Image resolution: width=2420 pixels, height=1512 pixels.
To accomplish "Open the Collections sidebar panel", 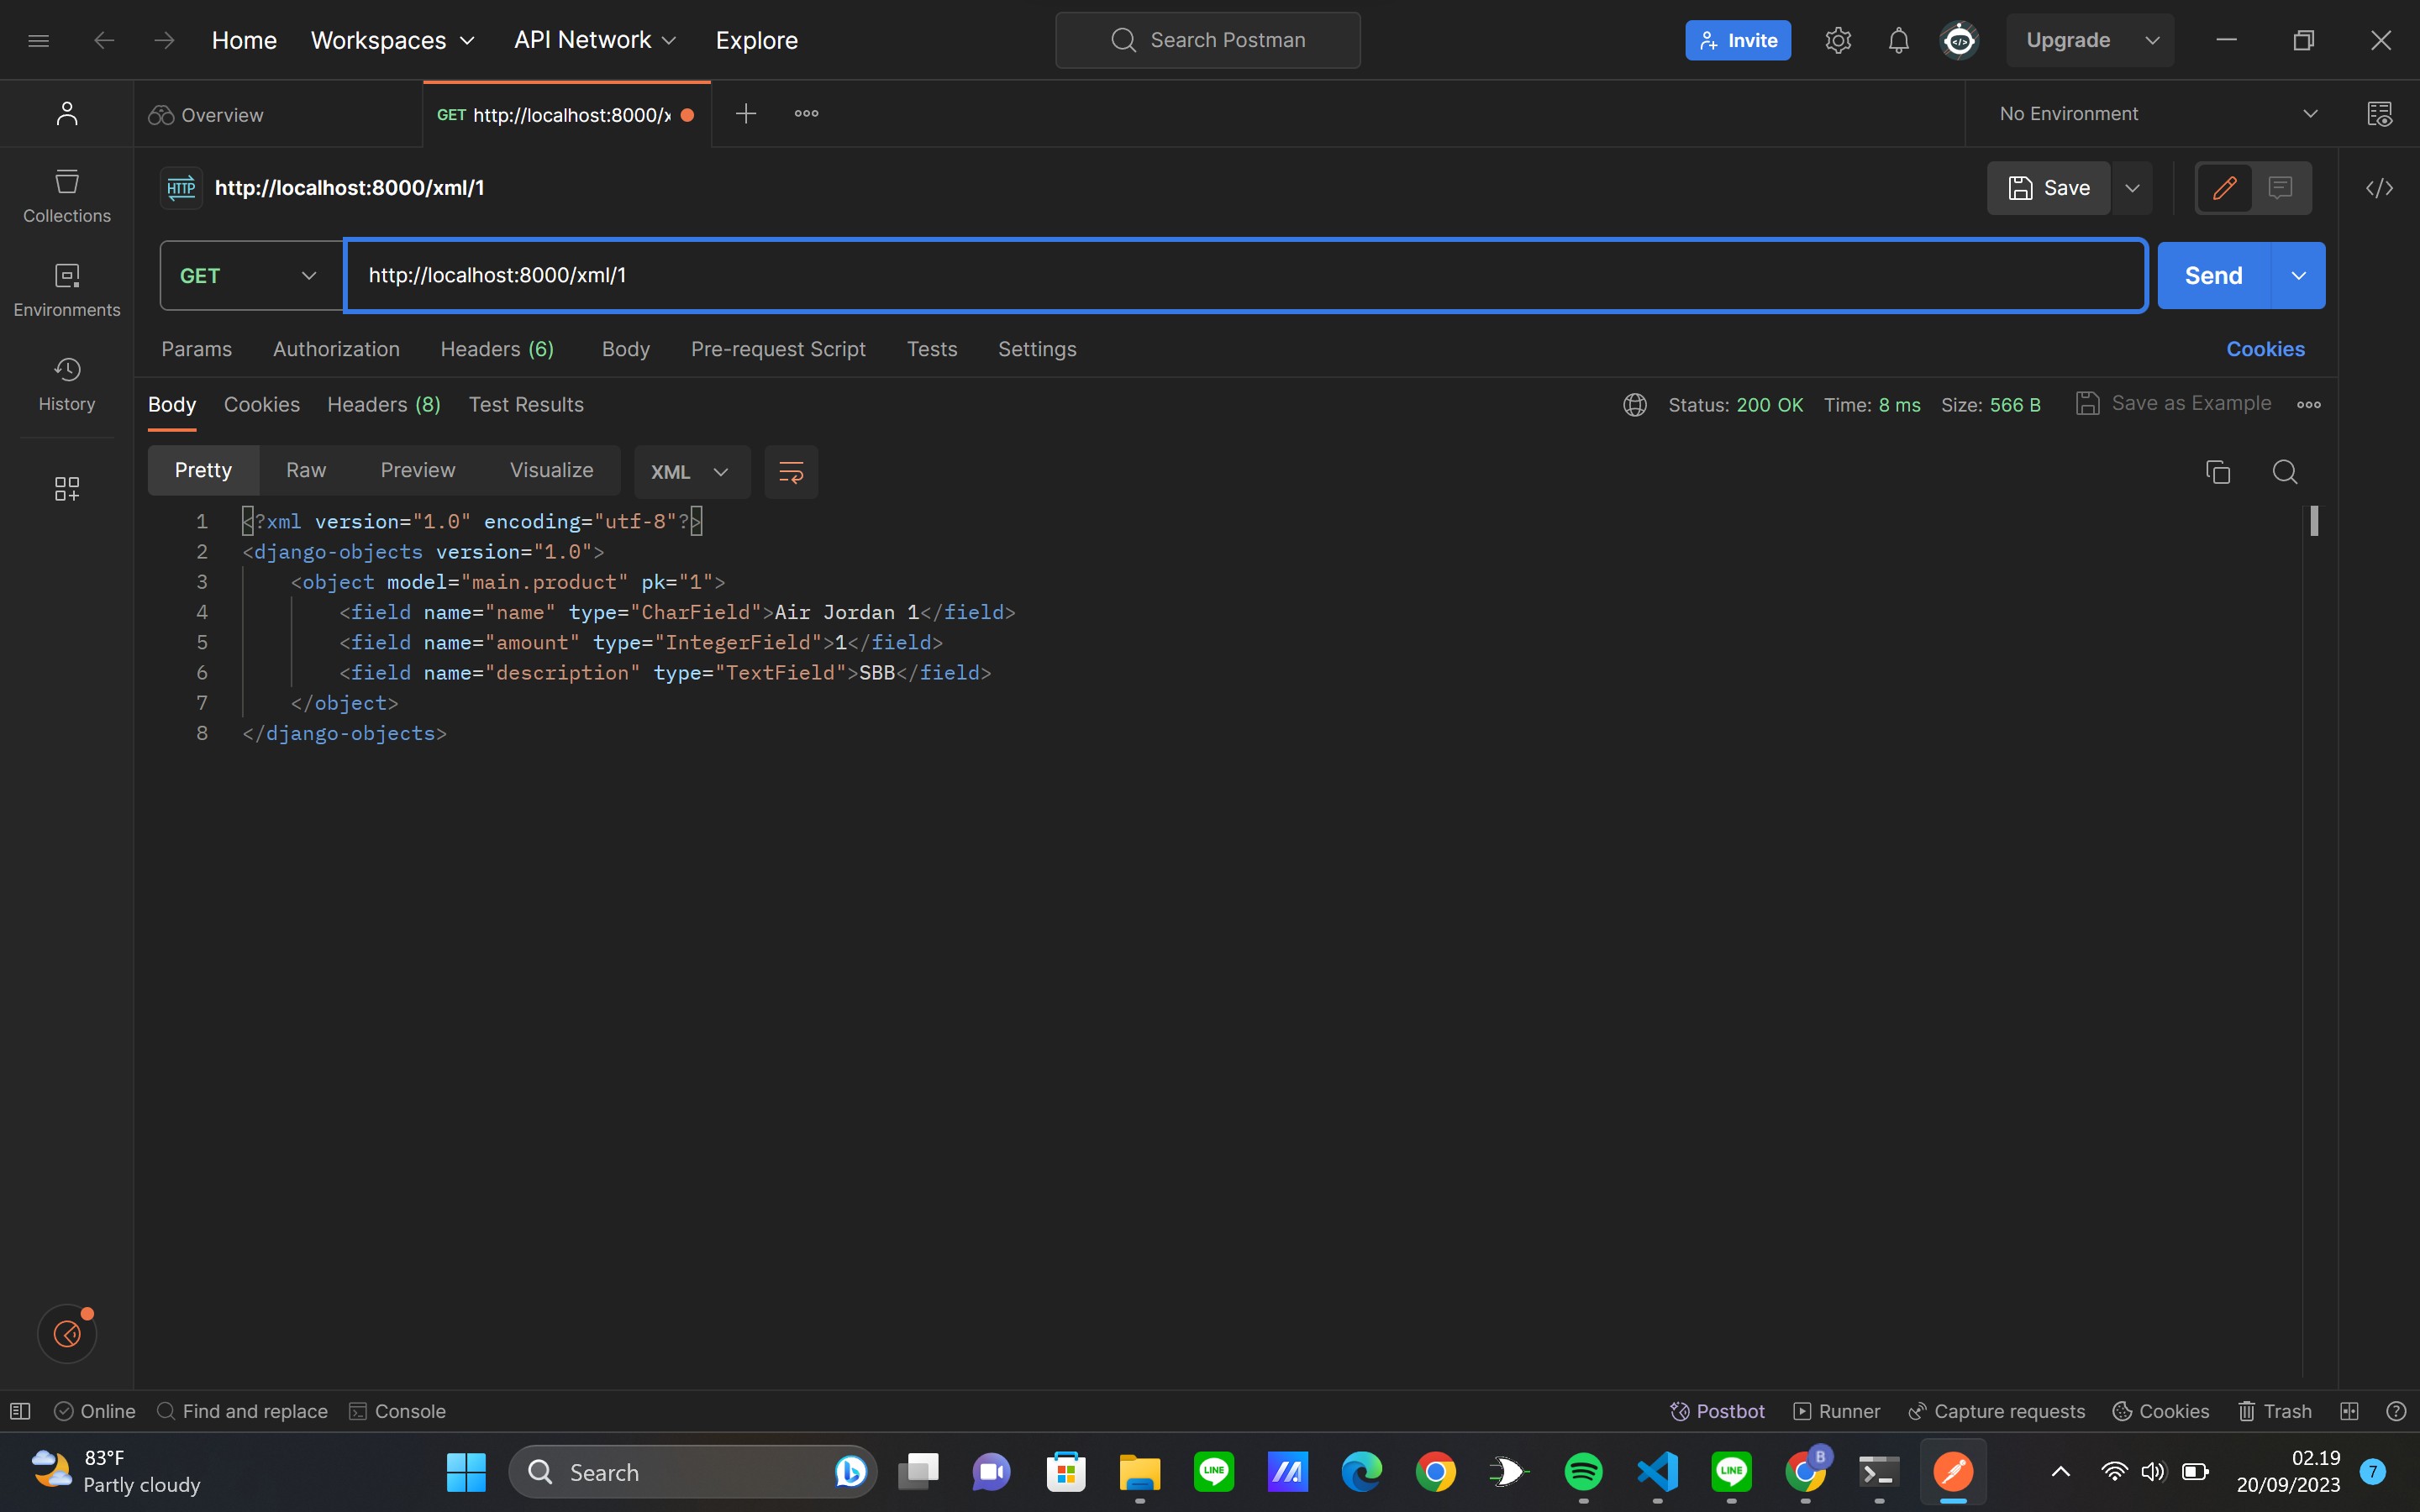I will click(66, 196).
